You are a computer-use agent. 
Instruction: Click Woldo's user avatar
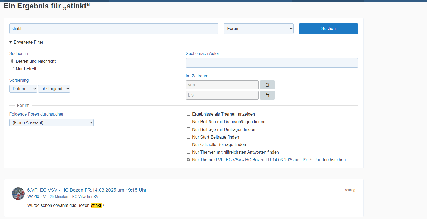pos(18,194)
